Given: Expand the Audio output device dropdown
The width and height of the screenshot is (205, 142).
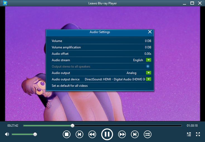Looking at the screenshot, I should 148,79.
